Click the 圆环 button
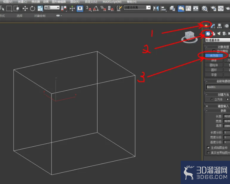Screen dimensions: 230x184 pos(214,70)
